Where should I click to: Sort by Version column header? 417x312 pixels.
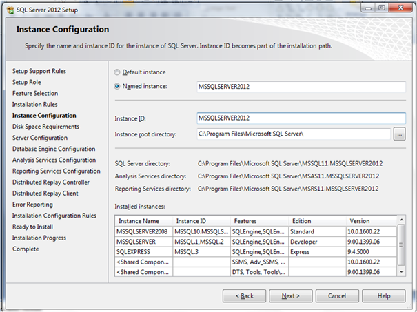click(372, 221)
